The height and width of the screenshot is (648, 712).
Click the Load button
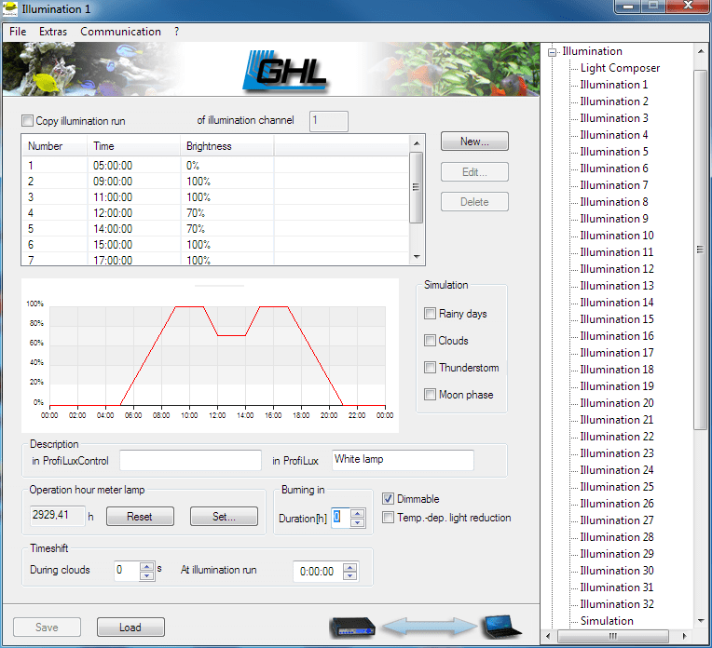(130, 628)
